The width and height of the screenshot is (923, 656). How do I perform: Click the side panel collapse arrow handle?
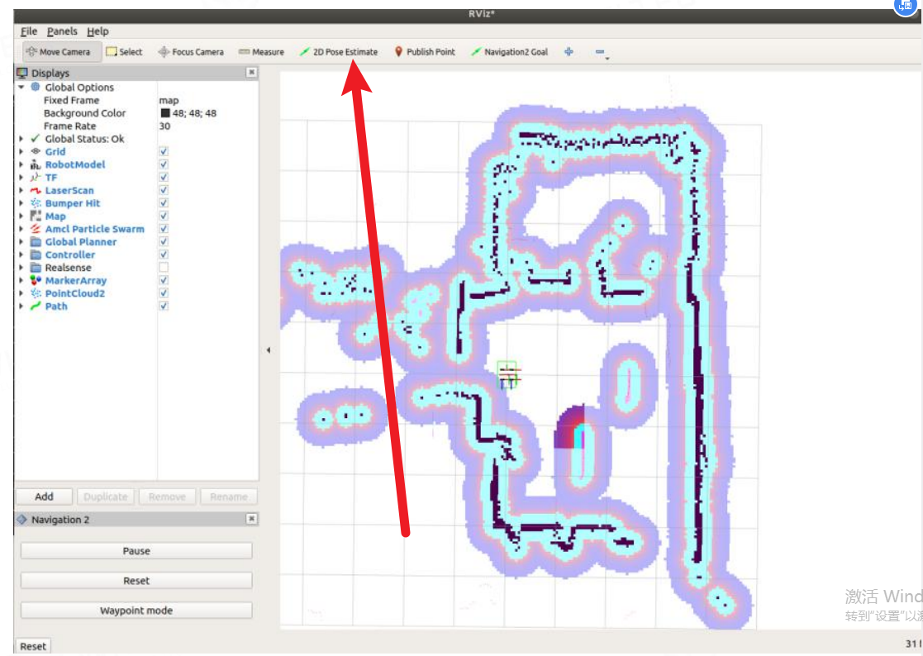(269, 350)
